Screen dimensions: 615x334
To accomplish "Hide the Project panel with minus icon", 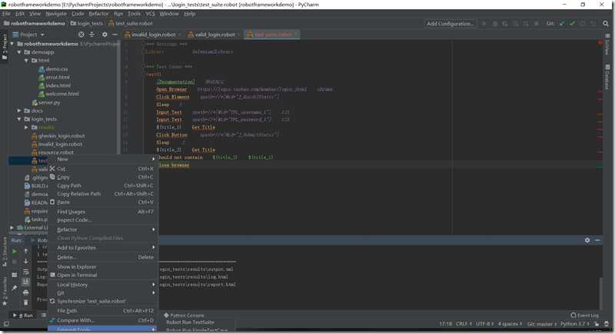I will 115,35.
